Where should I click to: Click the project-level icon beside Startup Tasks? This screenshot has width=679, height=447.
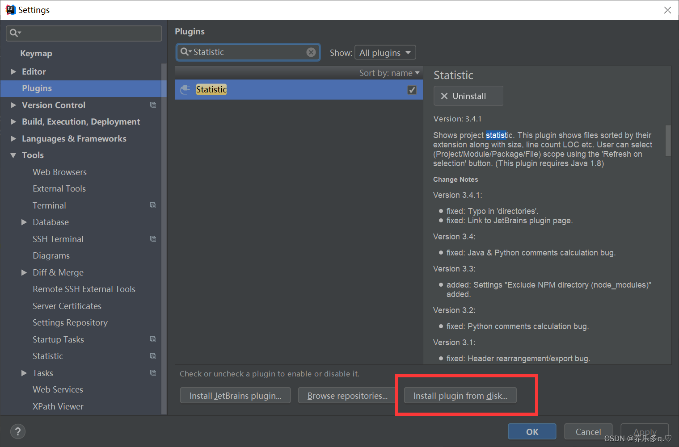pos(153,339)
